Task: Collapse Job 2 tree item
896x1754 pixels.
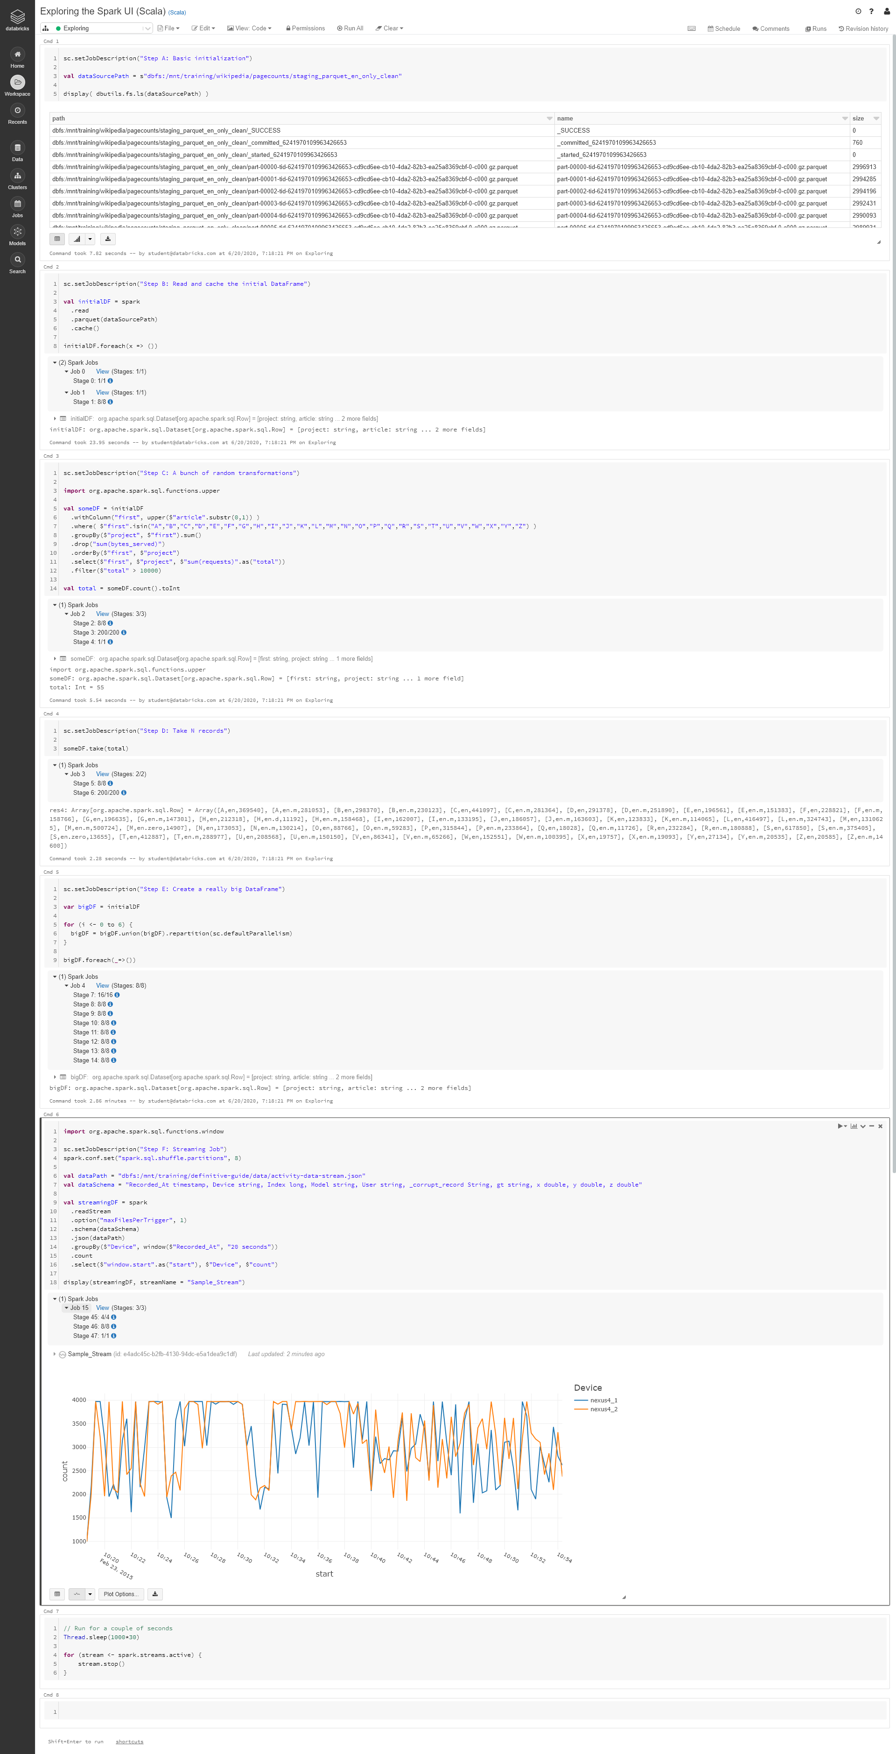Action: pyautogui.click(x=67, y=614)
